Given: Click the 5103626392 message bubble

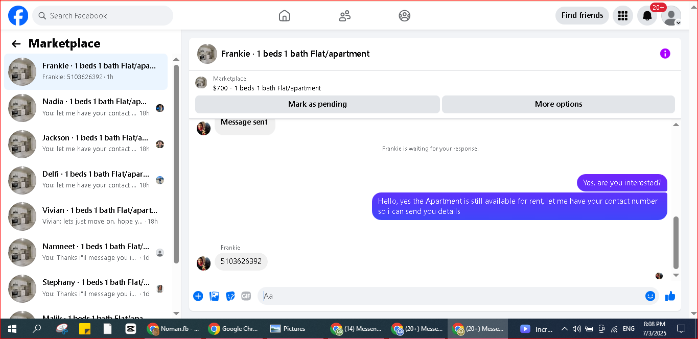Looking at the screenshot, I should (241, 261).
